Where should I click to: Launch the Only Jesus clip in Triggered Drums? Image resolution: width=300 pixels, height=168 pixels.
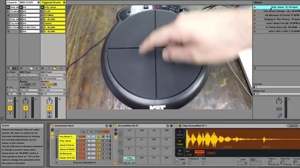click(42, 7)
